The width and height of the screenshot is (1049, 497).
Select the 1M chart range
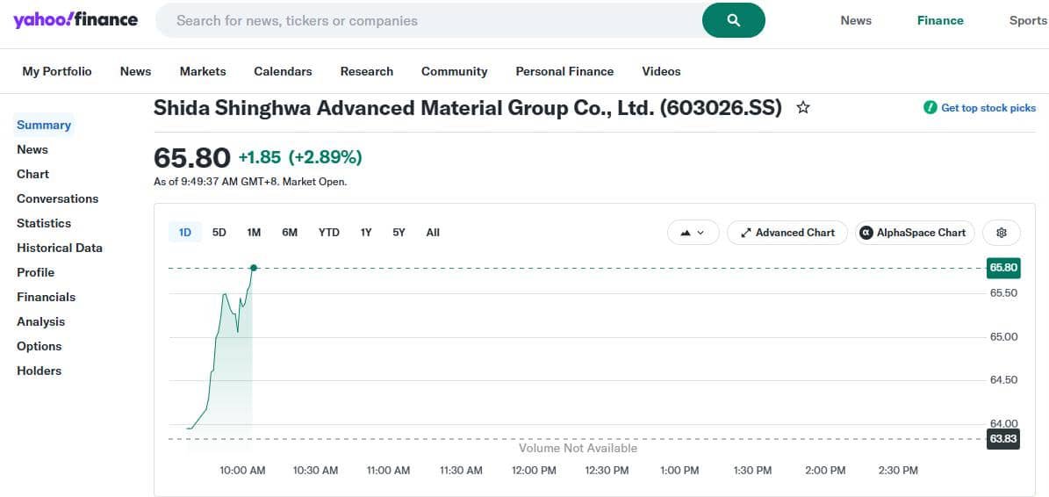[x=254, y=233]
